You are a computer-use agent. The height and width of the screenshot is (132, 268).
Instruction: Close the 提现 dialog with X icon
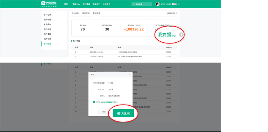click(x=130, y=74)
